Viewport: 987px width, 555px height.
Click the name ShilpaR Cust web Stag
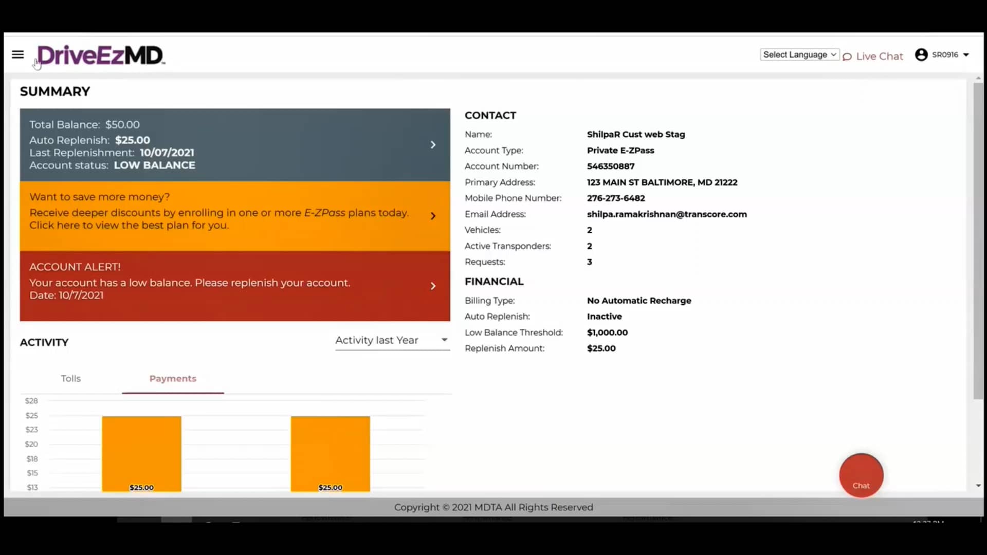636,135
